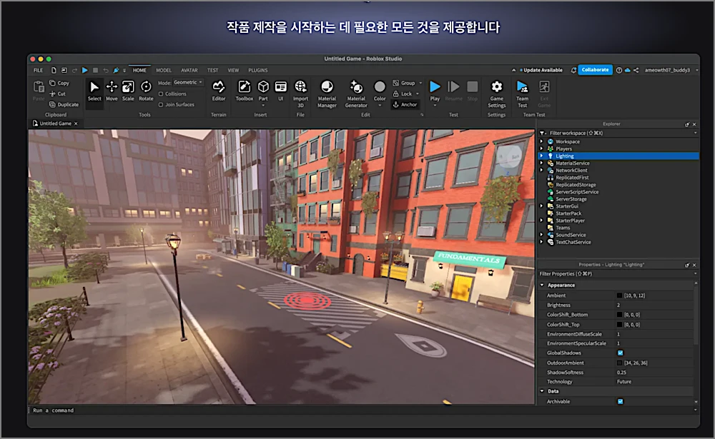Collapse the Data properties section

click(542, 391)
